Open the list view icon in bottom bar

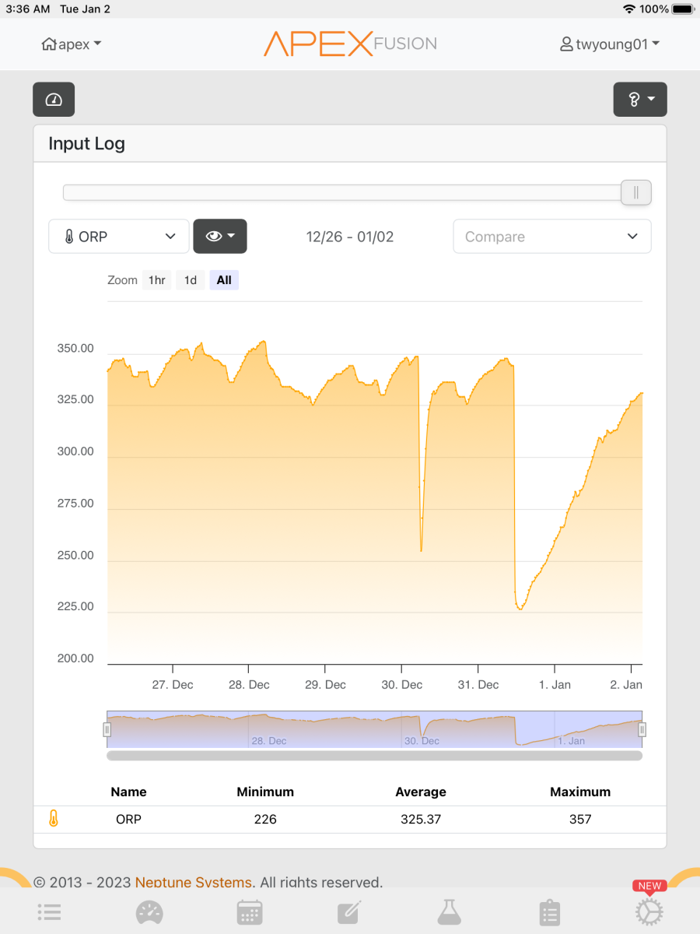(x=50, y=911)
